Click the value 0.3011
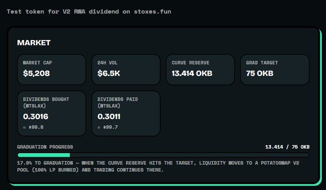The height and width of the screenshot is (190, 326). click(109, 116)
